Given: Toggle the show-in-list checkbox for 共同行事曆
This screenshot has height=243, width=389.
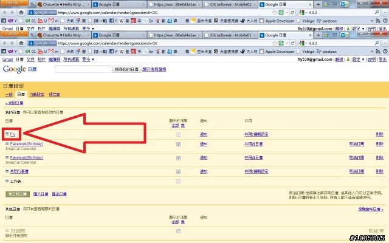Looking at the screenshot, I should coord(178,171).
